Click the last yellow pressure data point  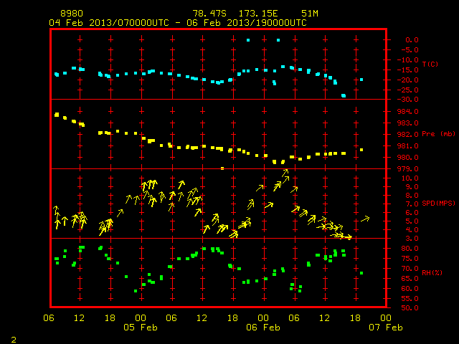tap(361, 150)
